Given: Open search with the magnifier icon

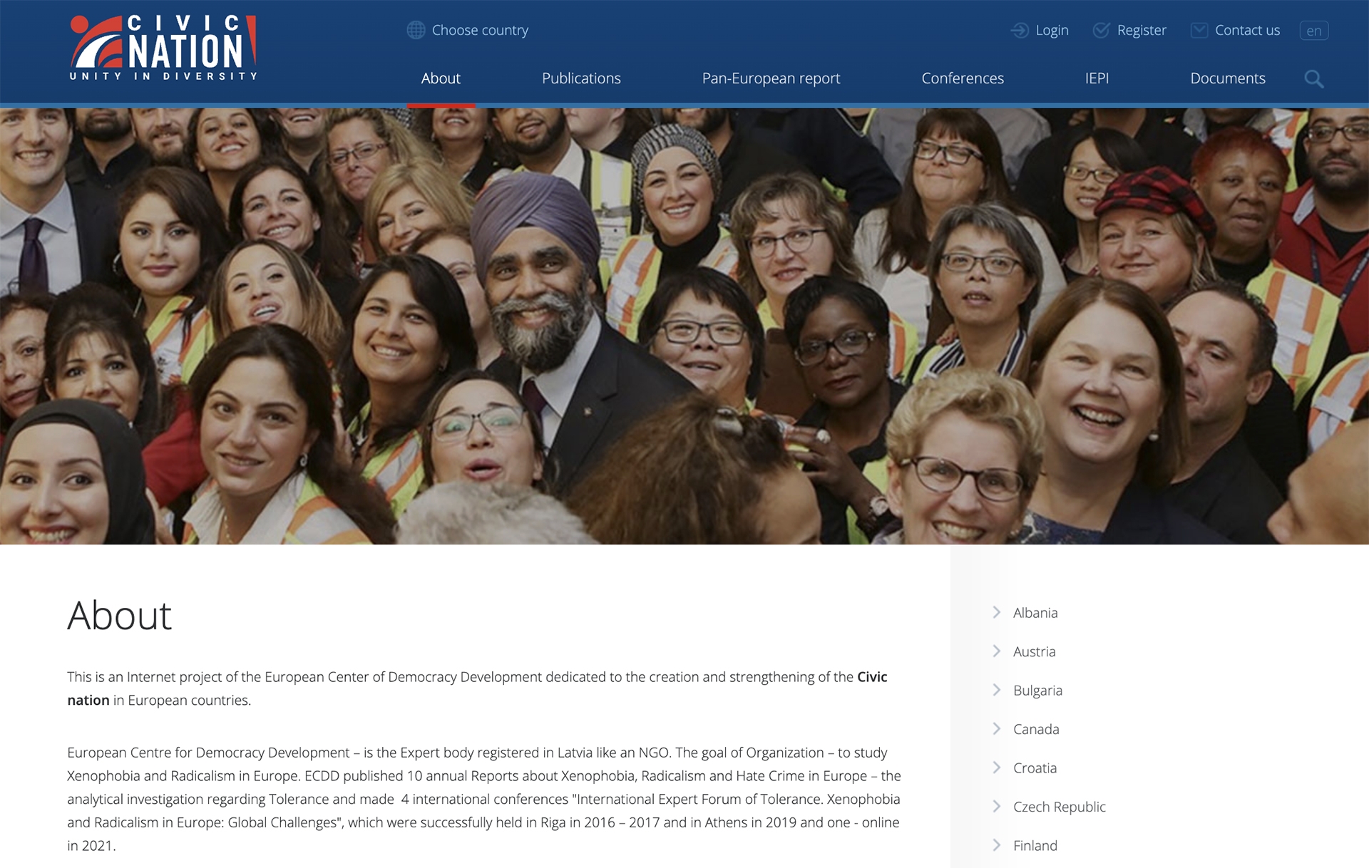Looking at the screenshot, I should pyautogui.click(x=1314, y=79).
